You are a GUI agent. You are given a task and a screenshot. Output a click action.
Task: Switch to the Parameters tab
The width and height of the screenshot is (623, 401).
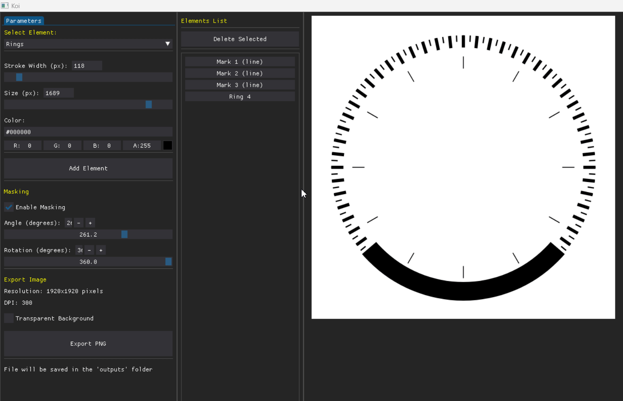pyautogui.click(x=23, y=21)
